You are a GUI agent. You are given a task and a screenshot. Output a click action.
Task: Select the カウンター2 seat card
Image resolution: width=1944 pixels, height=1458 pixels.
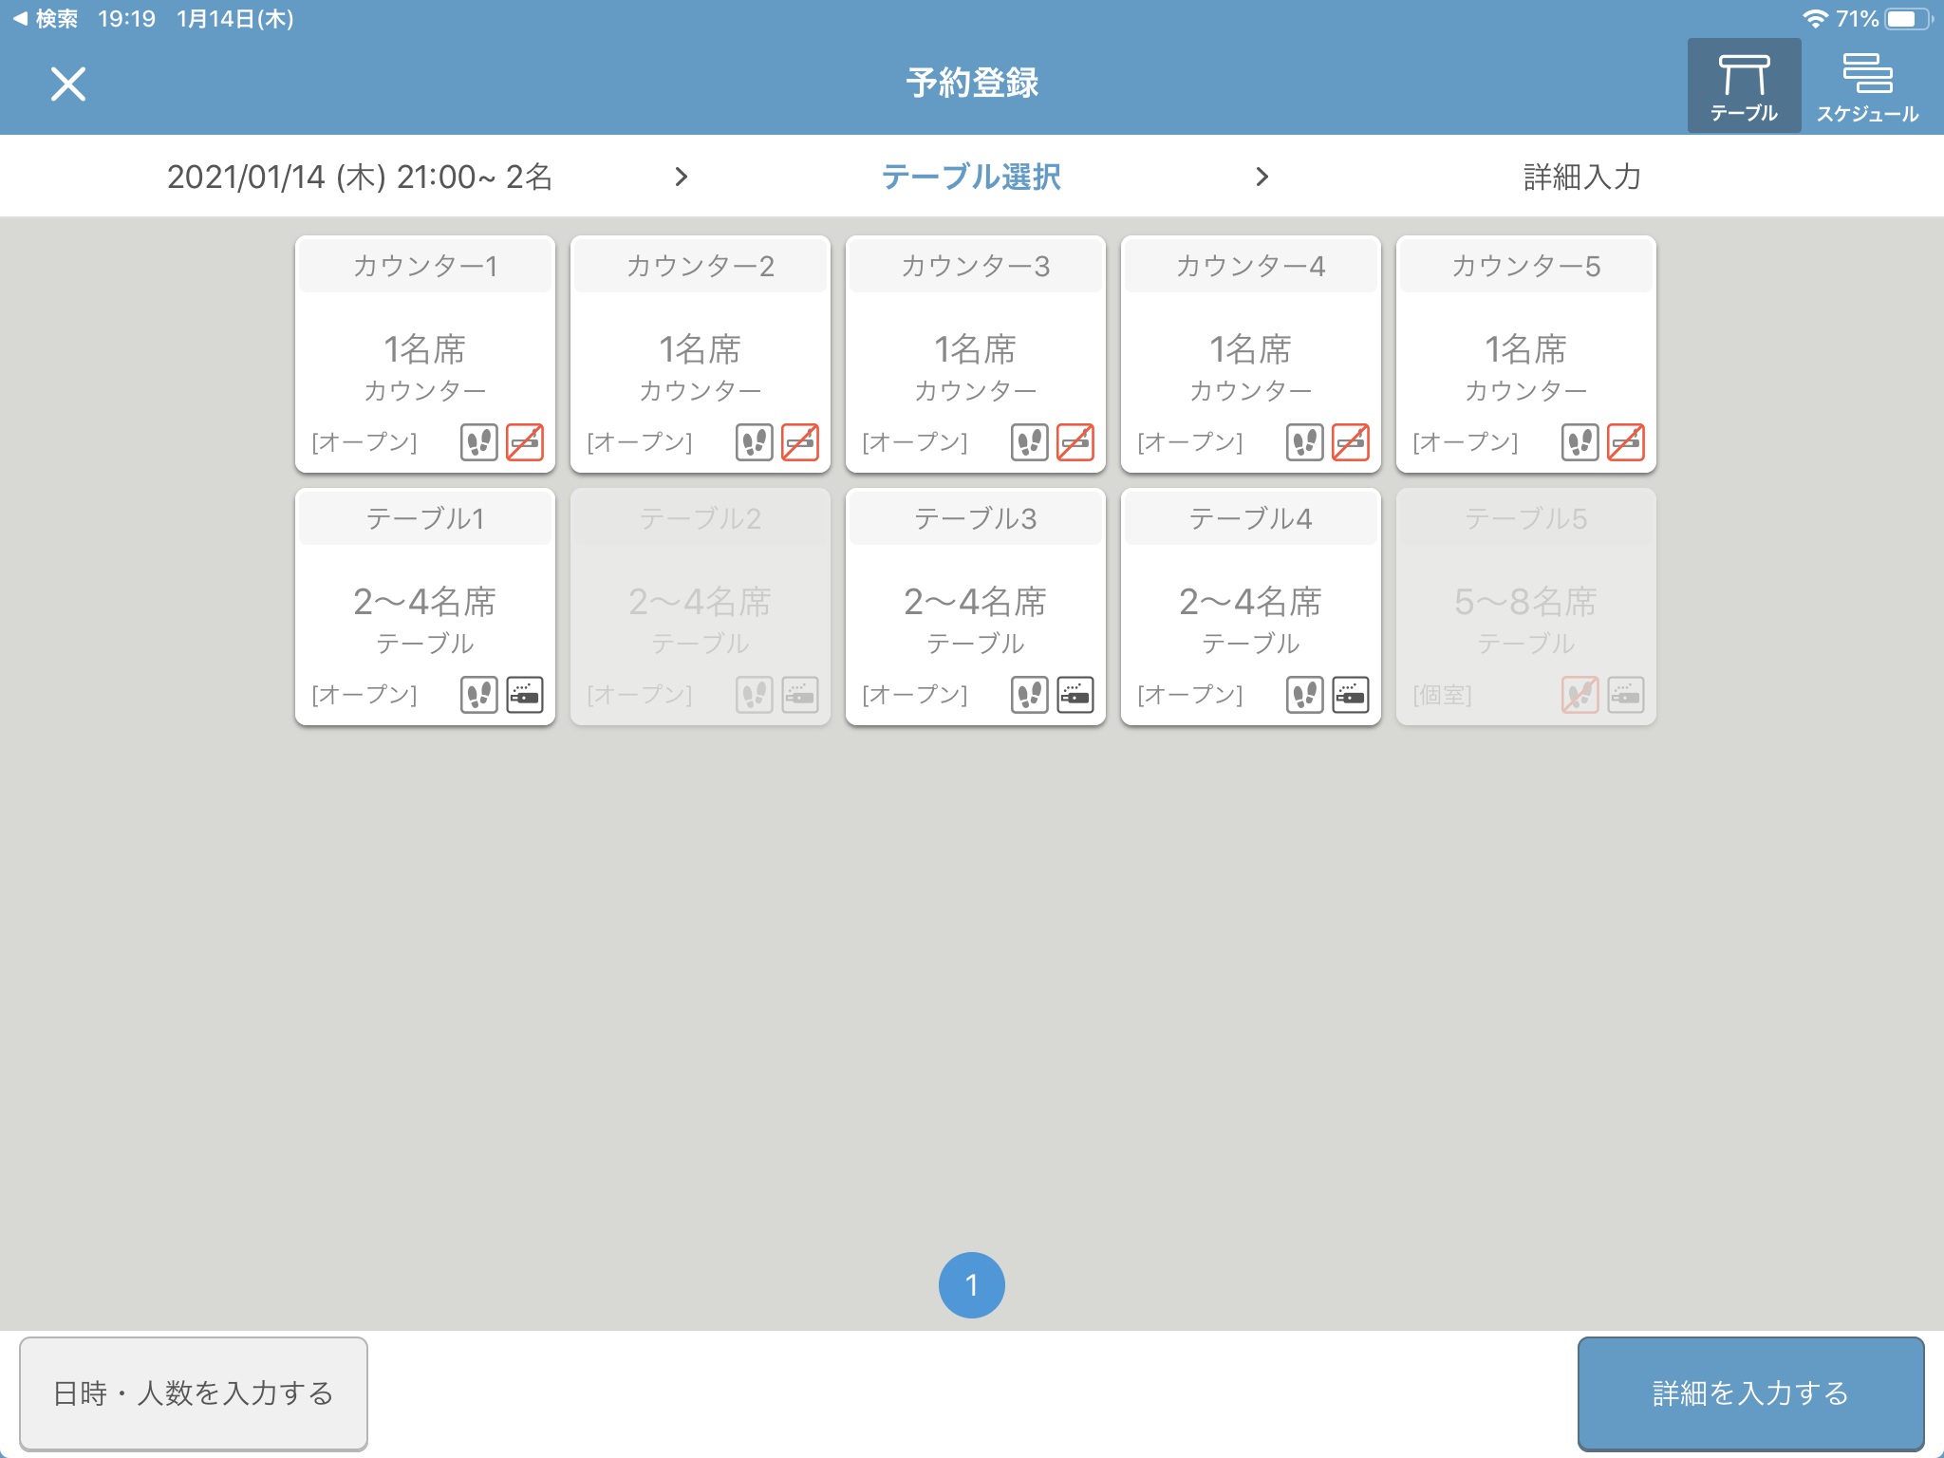[701, 353]
